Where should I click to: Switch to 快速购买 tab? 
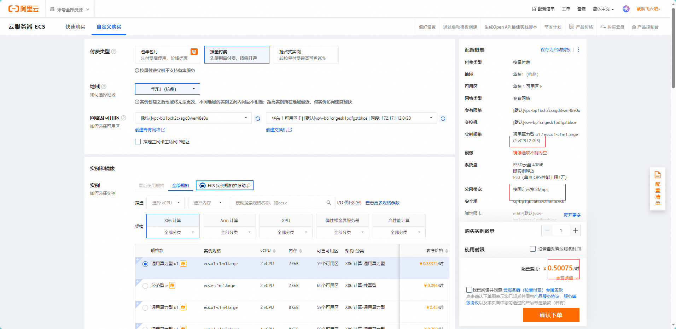[x=75, y=27]
